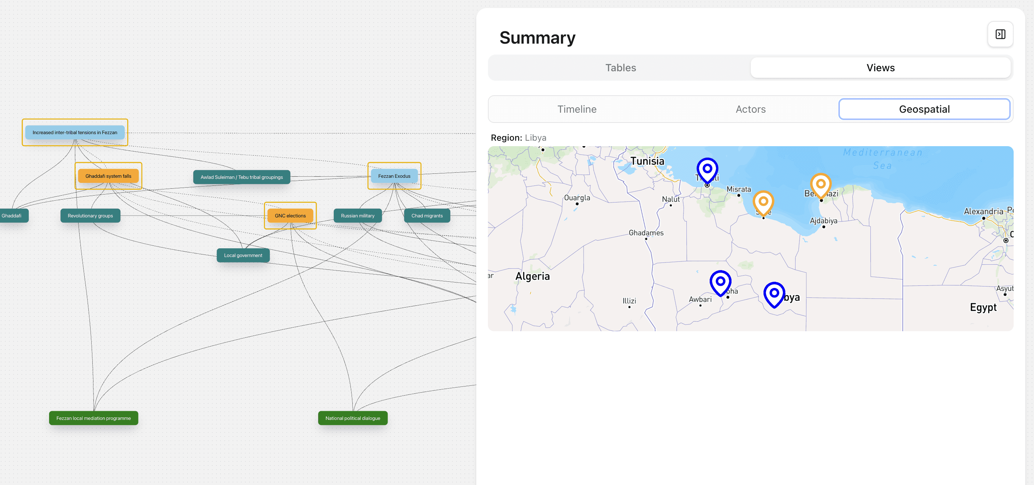Click the Ghadames label on map
The width and height of the screenshot is (1034, 485).
(x=646, y=233)
